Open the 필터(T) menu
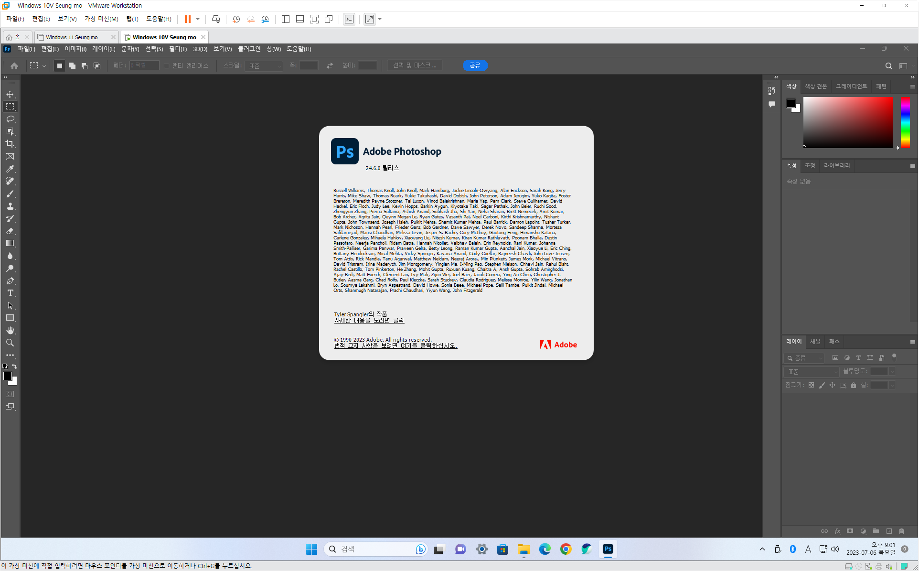This screenshot has height=571, width=919. click(178, 49)
